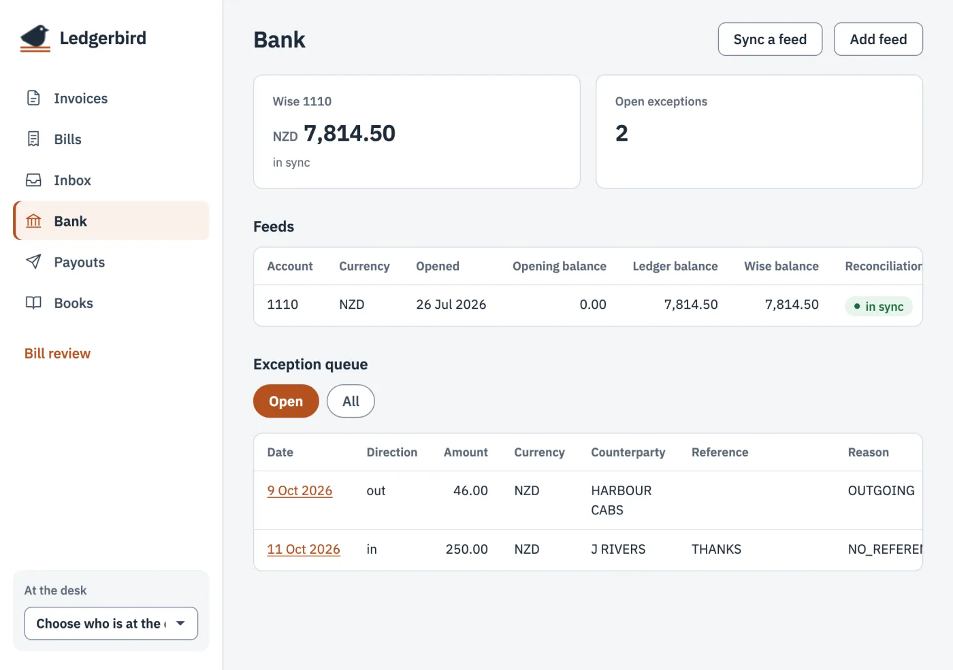Click the Payouts paper plane icon
This screenshot has width=953, height=670.
(33, 262)
